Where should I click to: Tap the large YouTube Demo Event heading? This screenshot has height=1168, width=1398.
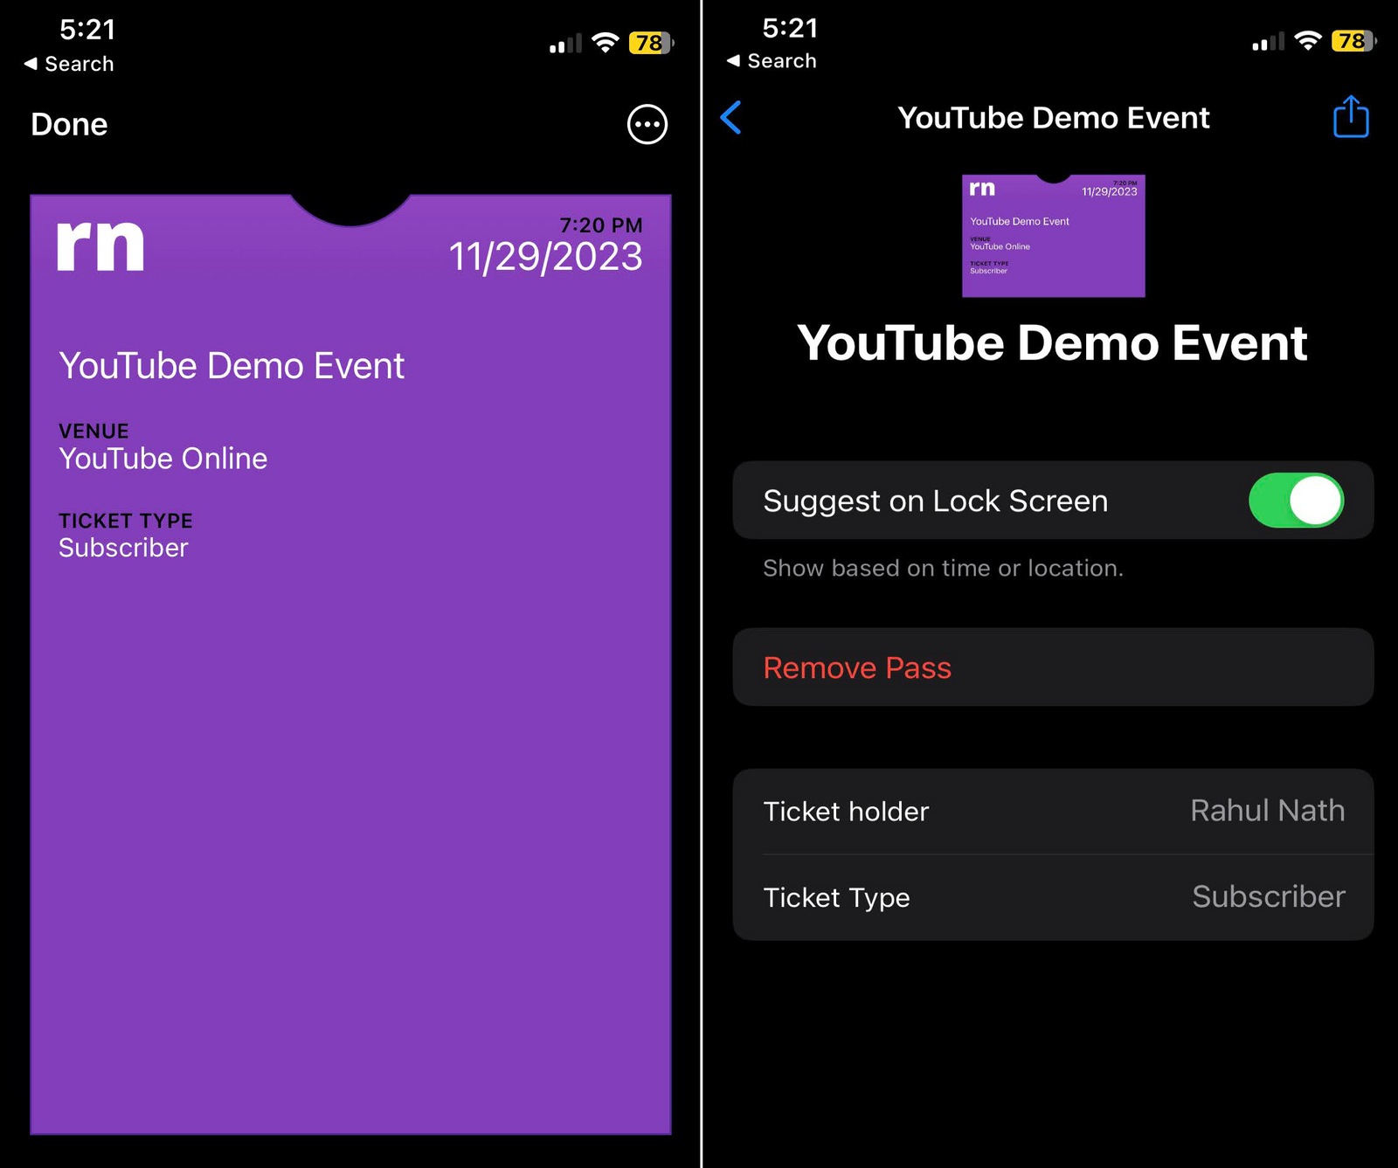pyautogui.click(x=1053, y=342)
